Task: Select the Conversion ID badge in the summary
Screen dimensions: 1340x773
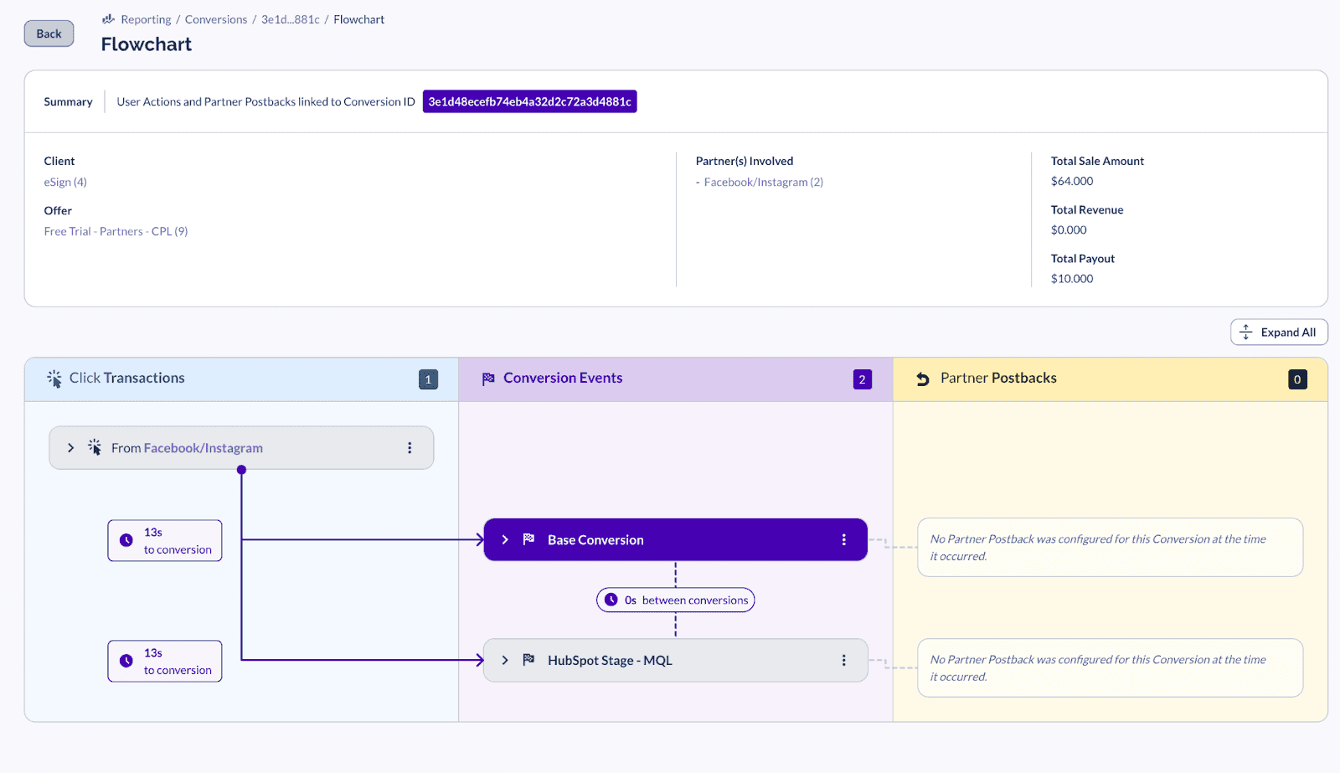Action: click(529, 100)
